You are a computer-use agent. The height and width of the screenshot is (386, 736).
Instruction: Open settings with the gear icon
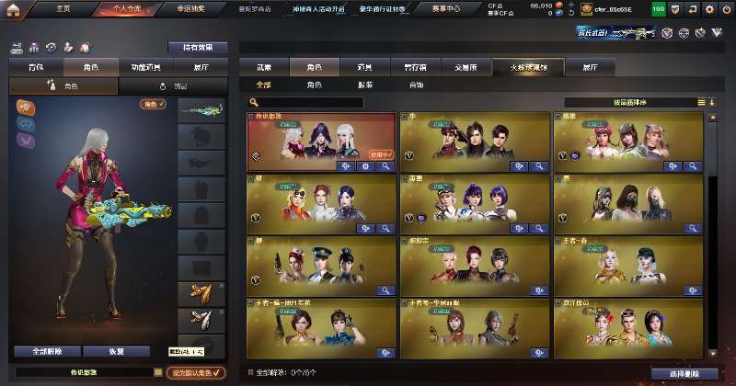point(709,9)
